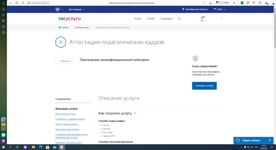Open 'Услуги' menu item
Image resolution: width=276 pixels, height=150 pixels.
[137, 19]
